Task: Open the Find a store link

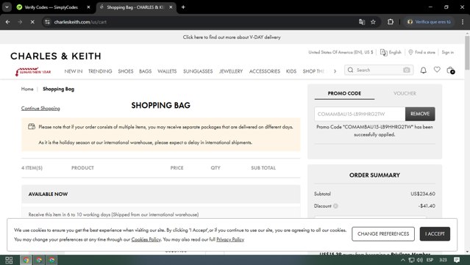Action: pyautogui.click(x=421, y=52)
